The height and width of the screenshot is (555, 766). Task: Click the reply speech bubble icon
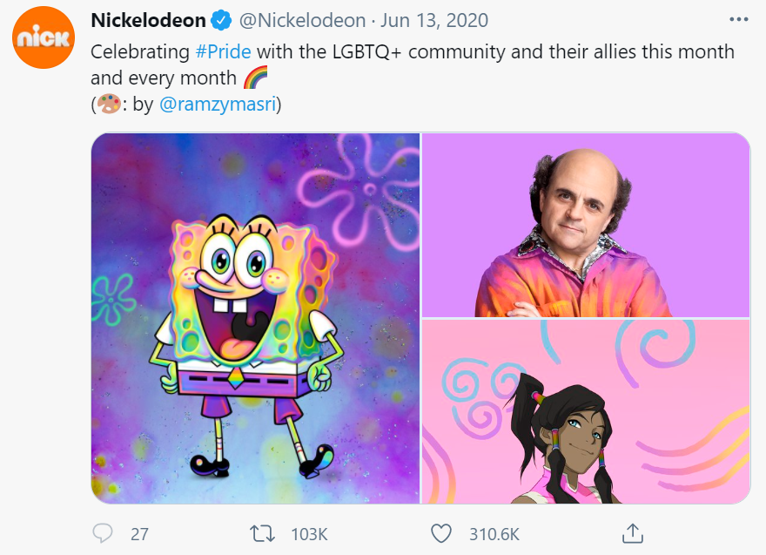[103, 532]
